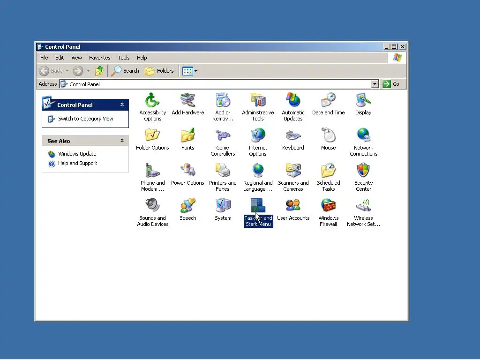This screenshot has width=480, height=360.
Task: Expand the Back history dropdown arrow
Action: coord(67,71)
